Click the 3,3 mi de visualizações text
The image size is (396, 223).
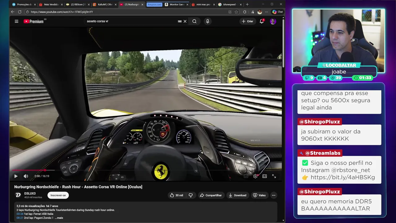tap(31, 206)
